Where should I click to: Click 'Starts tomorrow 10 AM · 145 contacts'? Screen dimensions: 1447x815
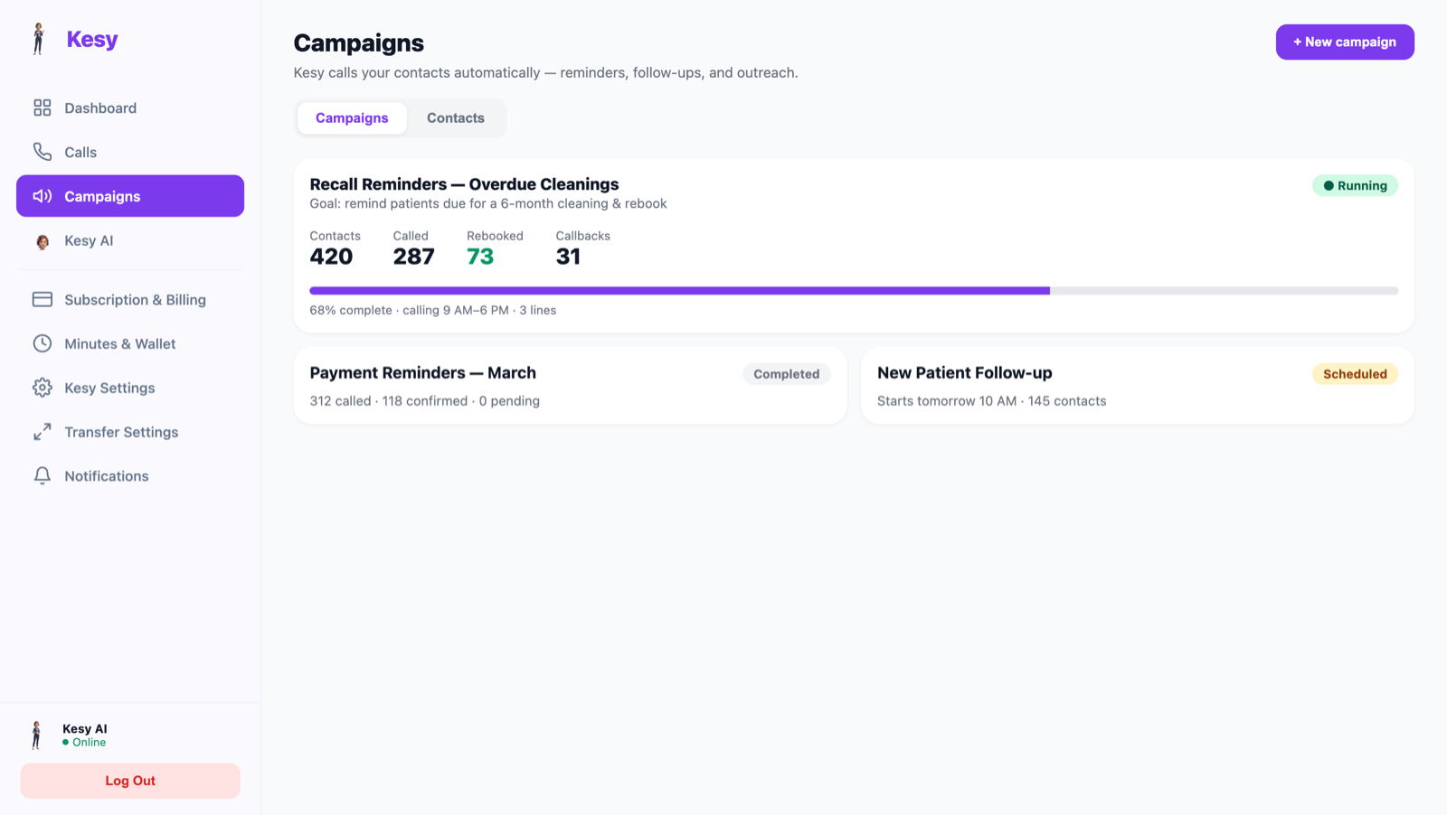[991, 401]
